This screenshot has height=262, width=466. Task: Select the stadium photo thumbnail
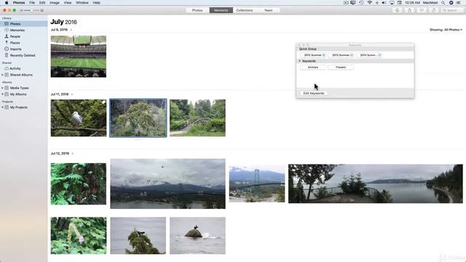tap(79, 57)
